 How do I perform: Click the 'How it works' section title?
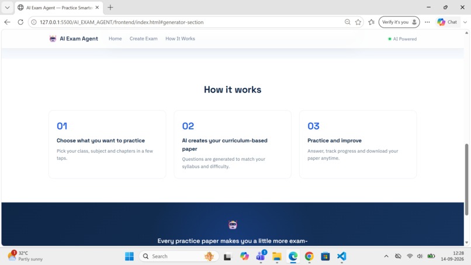pos(233,90)
